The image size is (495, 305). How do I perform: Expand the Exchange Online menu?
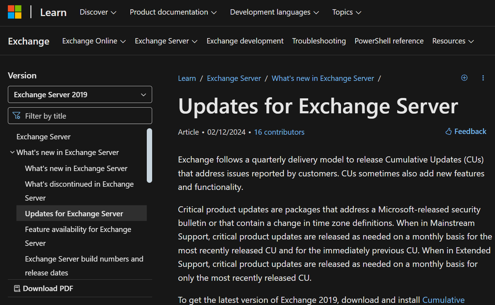94,41
